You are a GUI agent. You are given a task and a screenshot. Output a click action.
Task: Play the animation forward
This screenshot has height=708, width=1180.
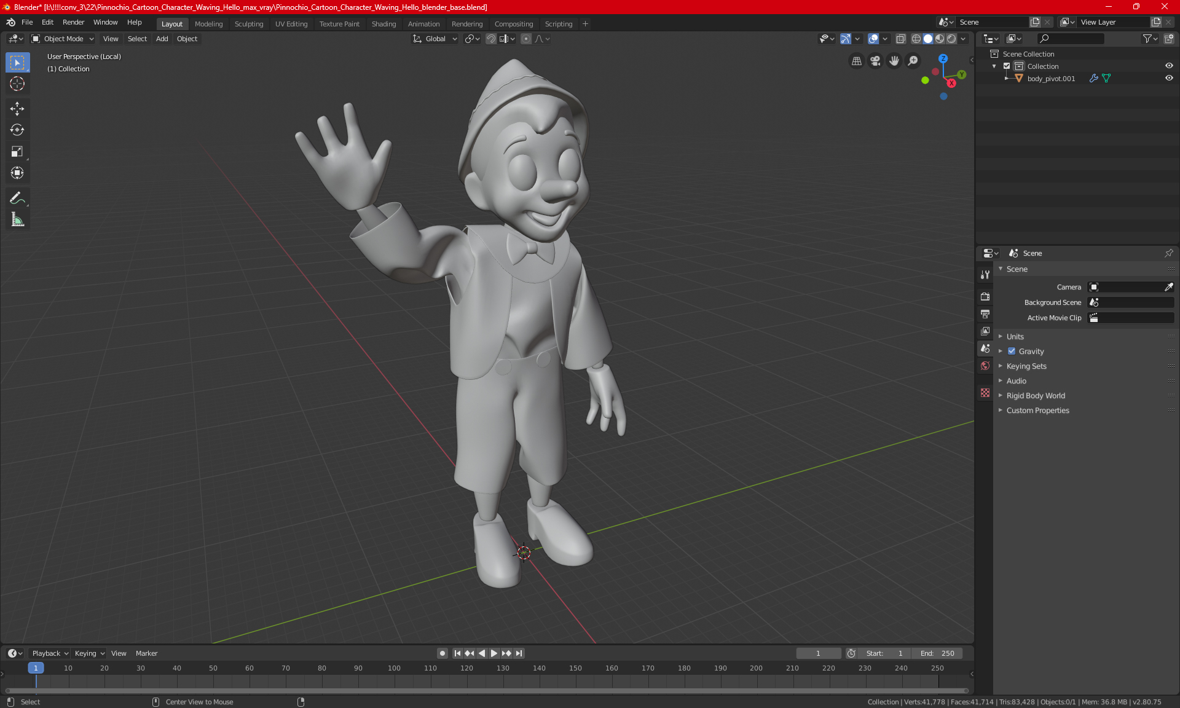click(494, 653)
